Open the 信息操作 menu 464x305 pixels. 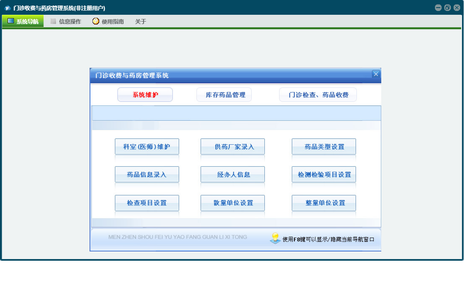click(x=66, y=21)
